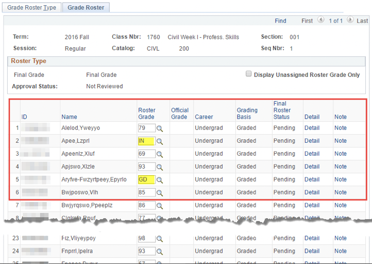The image size is (372, 264).
Task: Open Detail link for Alelod,Yweyyo
Action: tap(312, 128)
